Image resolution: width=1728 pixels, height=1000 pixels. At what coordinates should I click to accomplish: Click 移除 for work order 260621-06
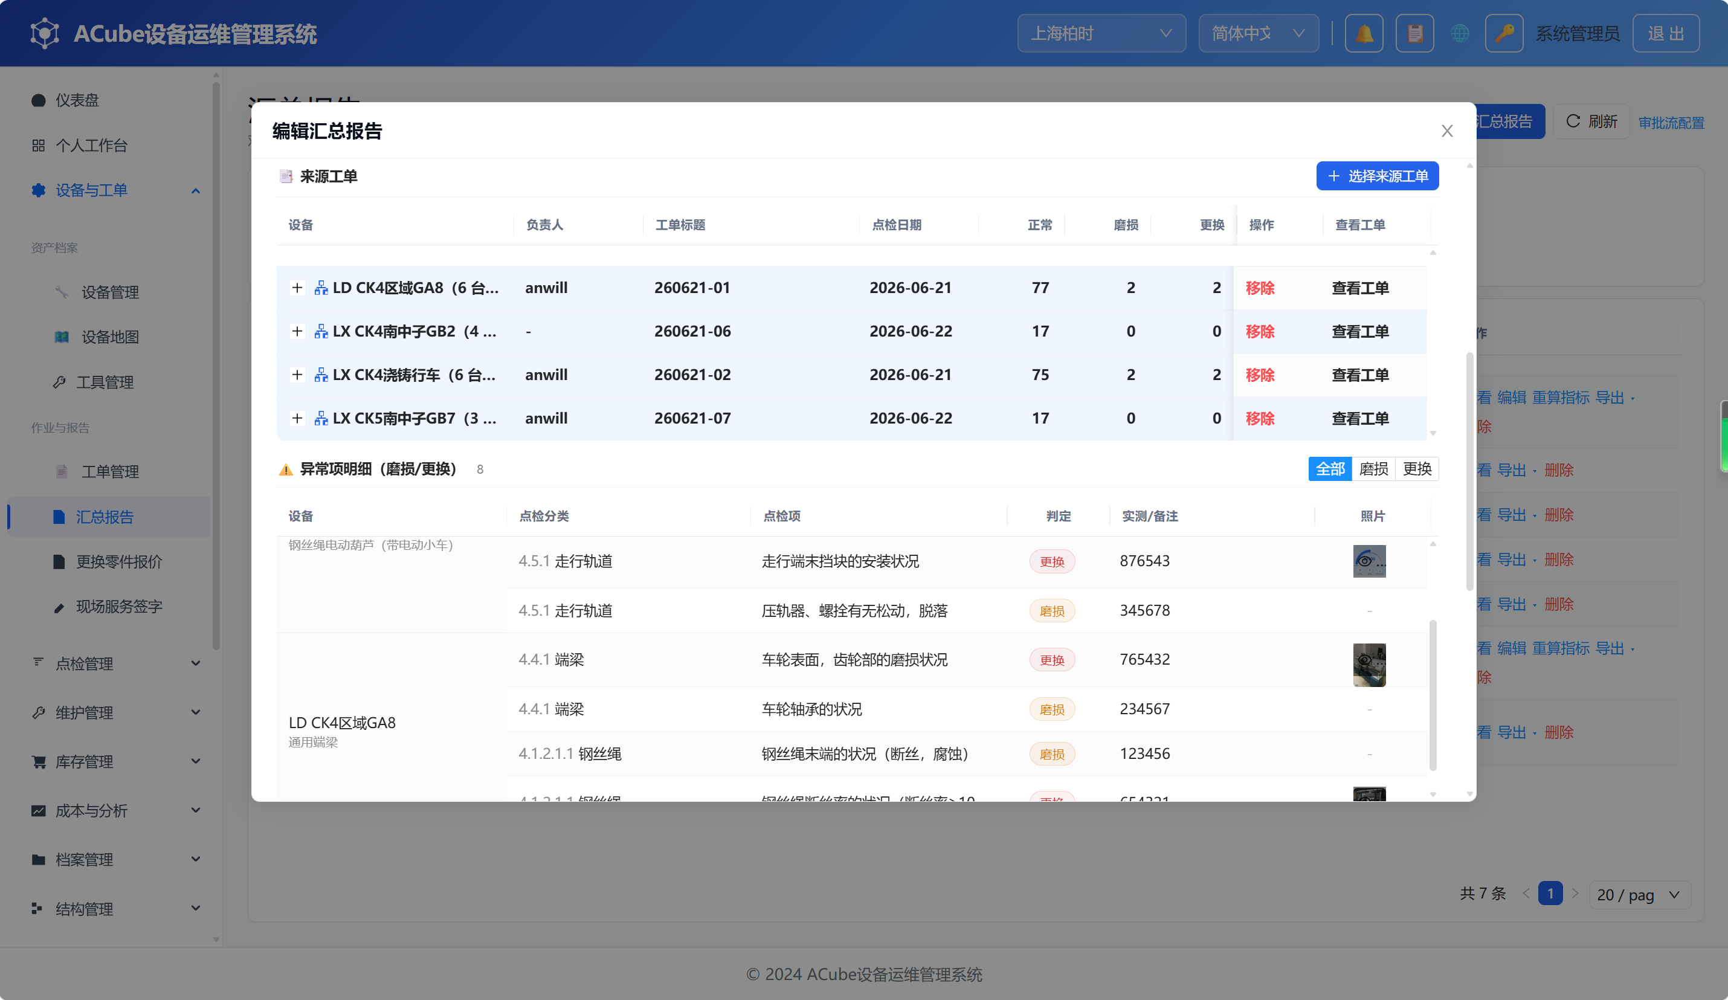[1260, 331]
